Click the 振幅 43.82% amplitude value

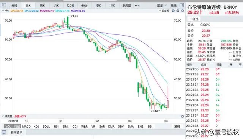(x=201, y=56)
